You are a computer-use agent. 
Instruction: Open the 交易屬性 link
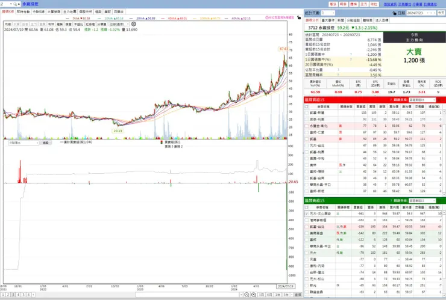click(404, 4)
